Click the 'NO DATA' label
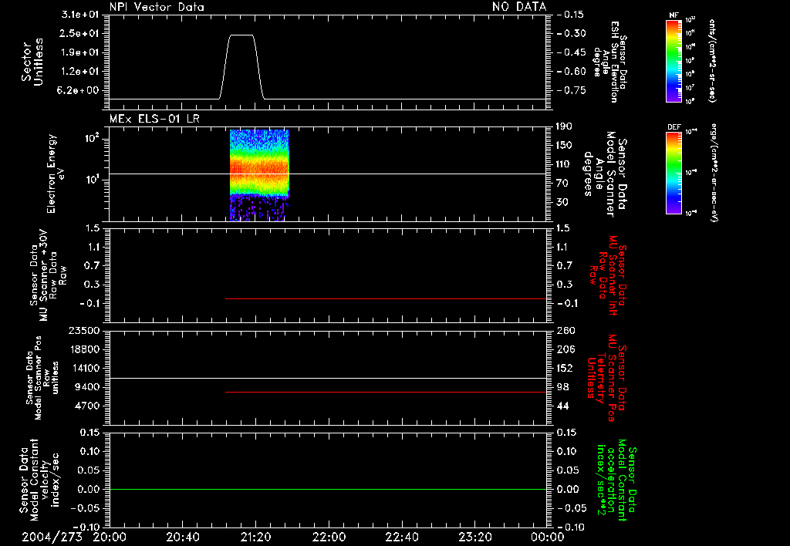The height and width of the screenshot is (546, 790). [x=519, y=6]
